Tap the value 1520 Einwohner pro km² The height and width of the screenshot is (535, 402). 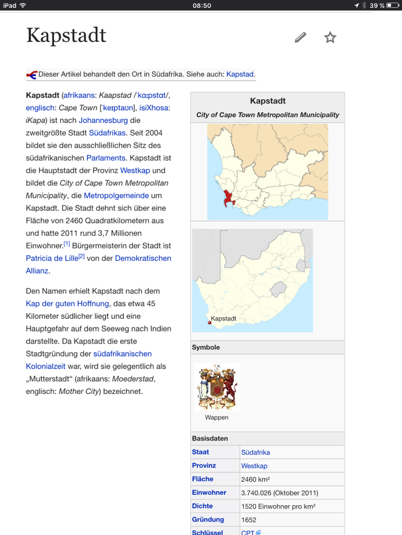[279, 506]
